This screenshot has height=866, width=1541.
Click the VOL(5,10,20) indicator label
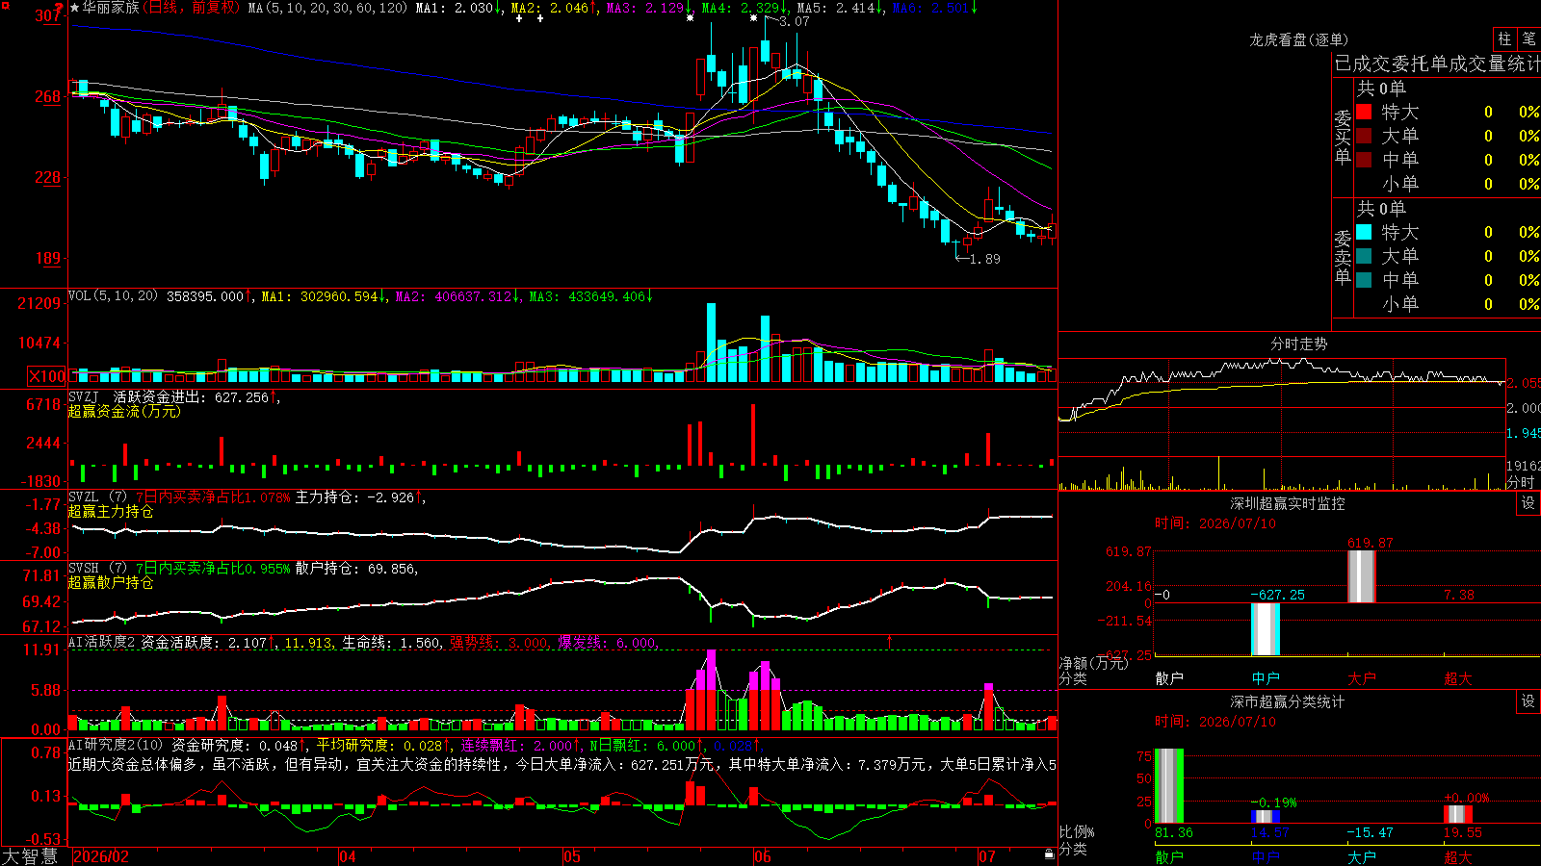coord(114,296)
